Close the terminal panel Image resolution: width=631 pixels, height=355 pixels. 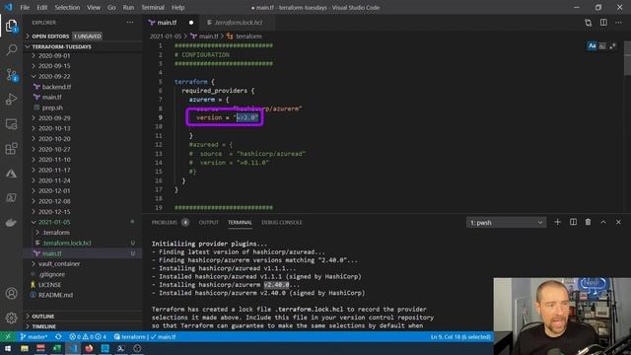click(618, 222)
